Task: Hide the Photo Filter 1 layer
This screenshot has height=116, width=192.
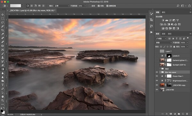Action: 157,76
